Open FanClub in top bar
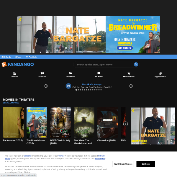Viewport: 177px width, 177px height. point(31,57)
